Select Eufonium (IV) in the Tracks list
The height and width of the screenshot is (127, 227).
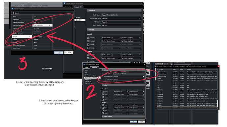[x=92, y=80]
